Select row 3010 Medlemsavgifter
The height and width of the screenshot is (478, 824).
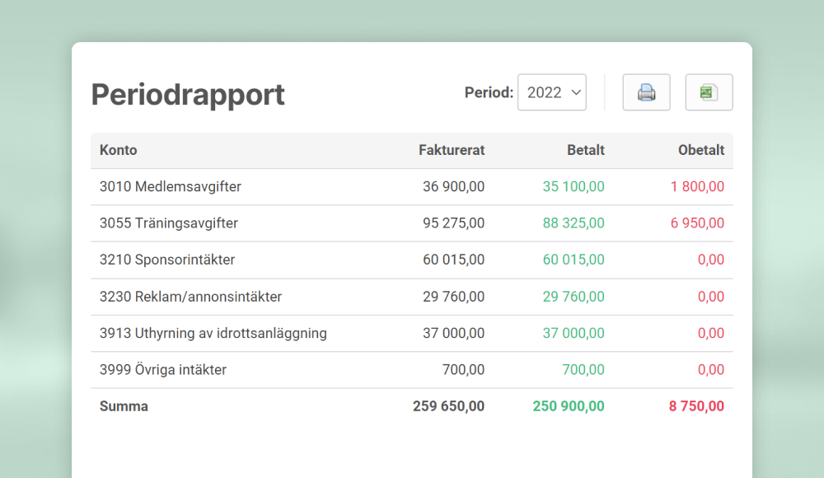pyautogui.click(x=170, y=186)
